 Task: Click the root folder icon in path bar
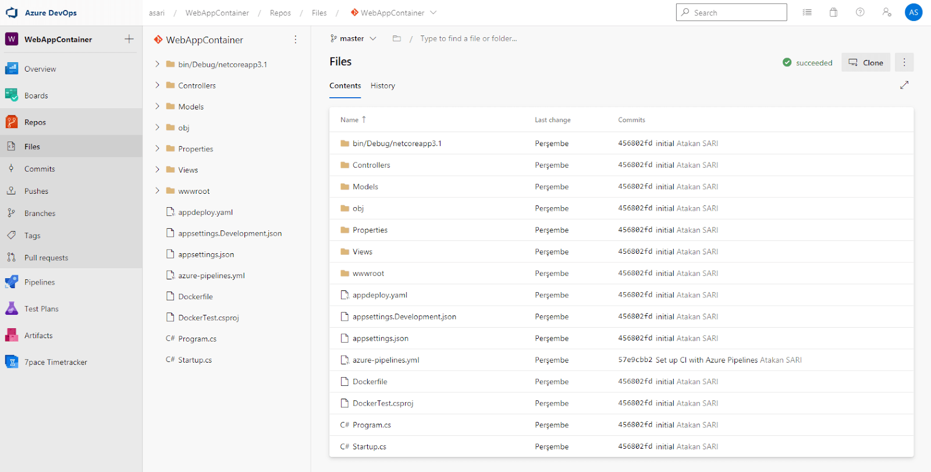point(397,38)
